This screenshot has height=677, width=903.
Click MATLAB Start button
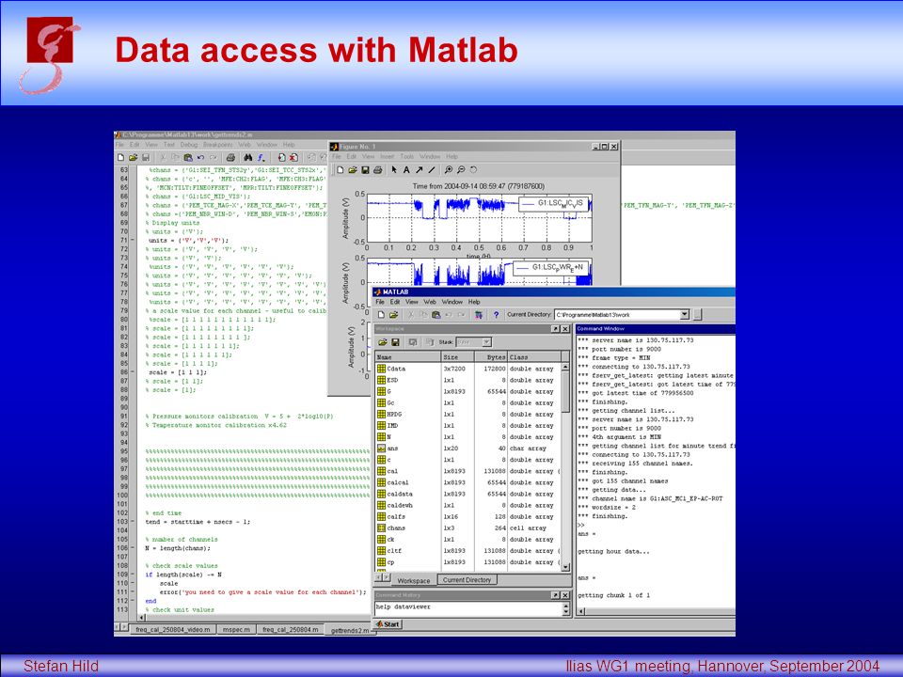(x=387, y=624)
